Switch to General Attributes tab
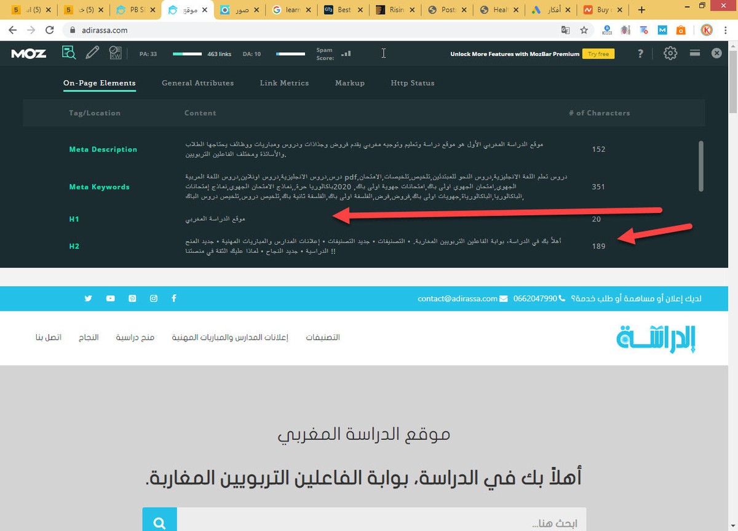Screen dimensions: 738x531 (197, 82)
